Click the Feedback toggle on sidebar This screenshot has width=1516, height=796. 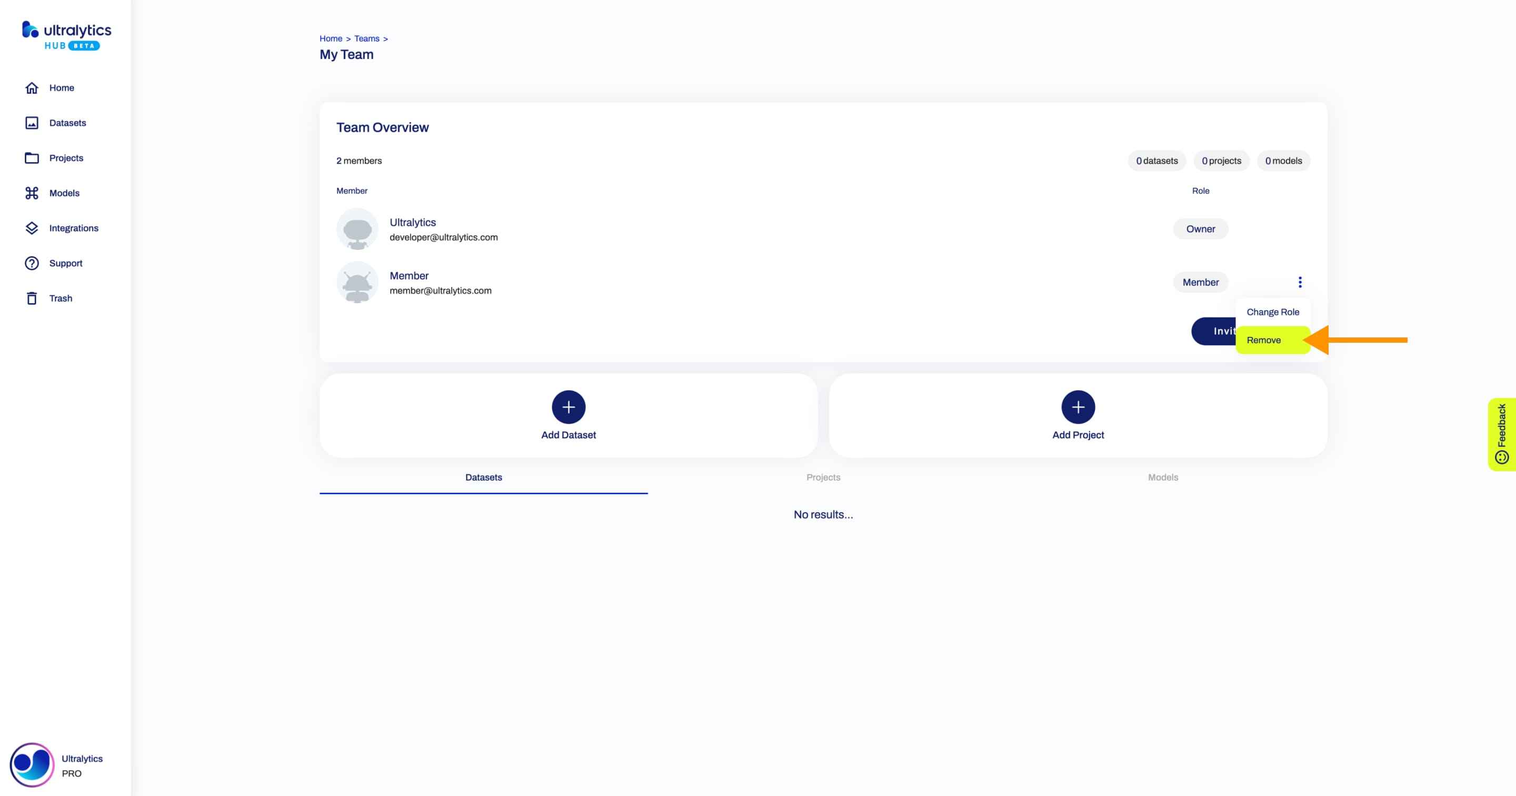[x=1502, y=432]
